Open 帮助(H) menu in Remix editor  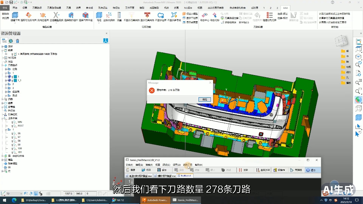tap(199, 165)
